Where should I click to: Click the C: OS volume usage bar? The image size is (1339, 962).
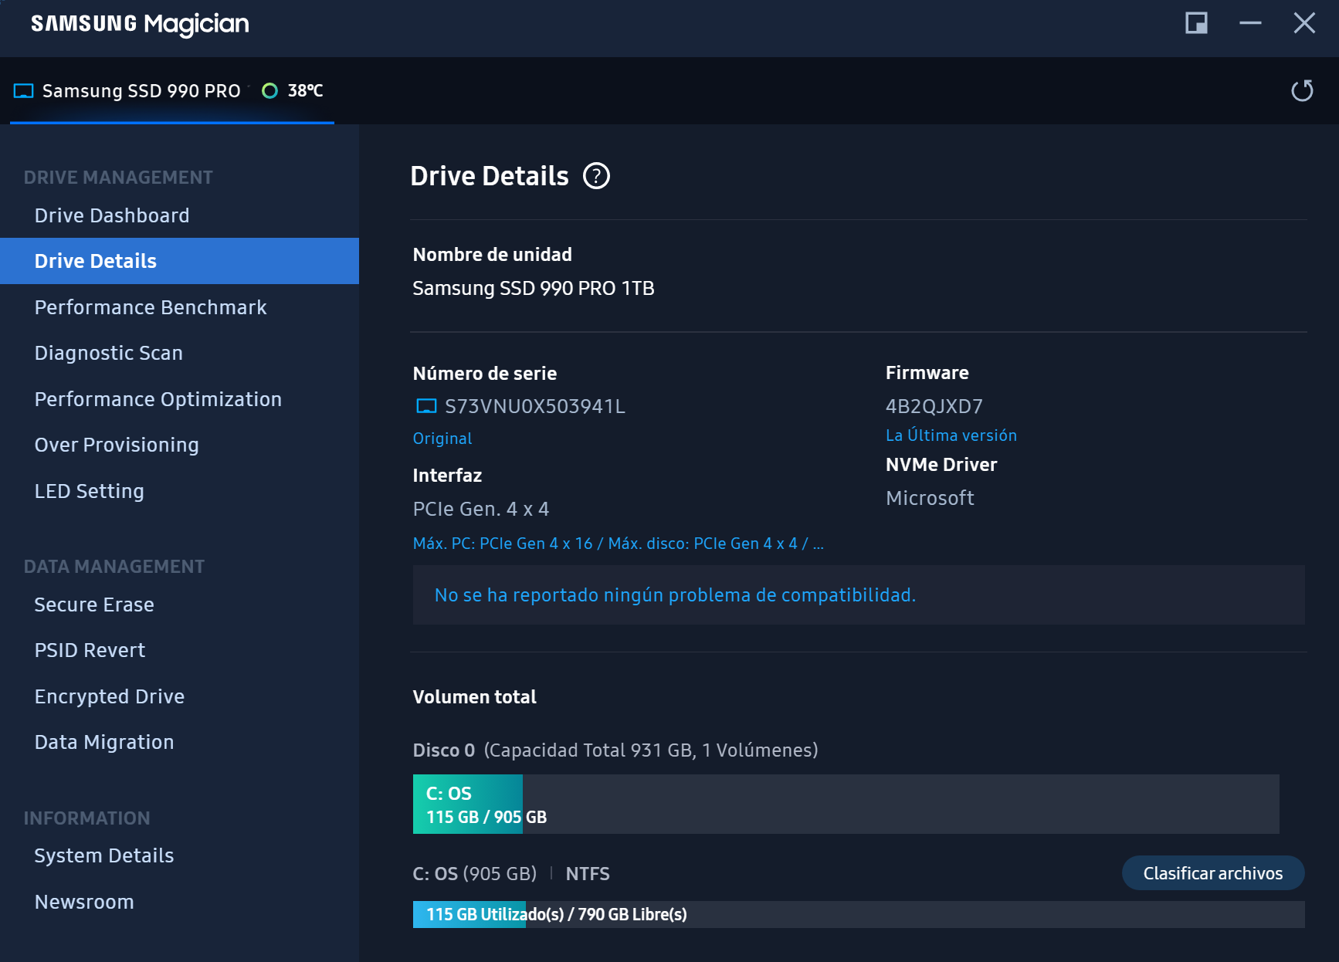(467, 803)
